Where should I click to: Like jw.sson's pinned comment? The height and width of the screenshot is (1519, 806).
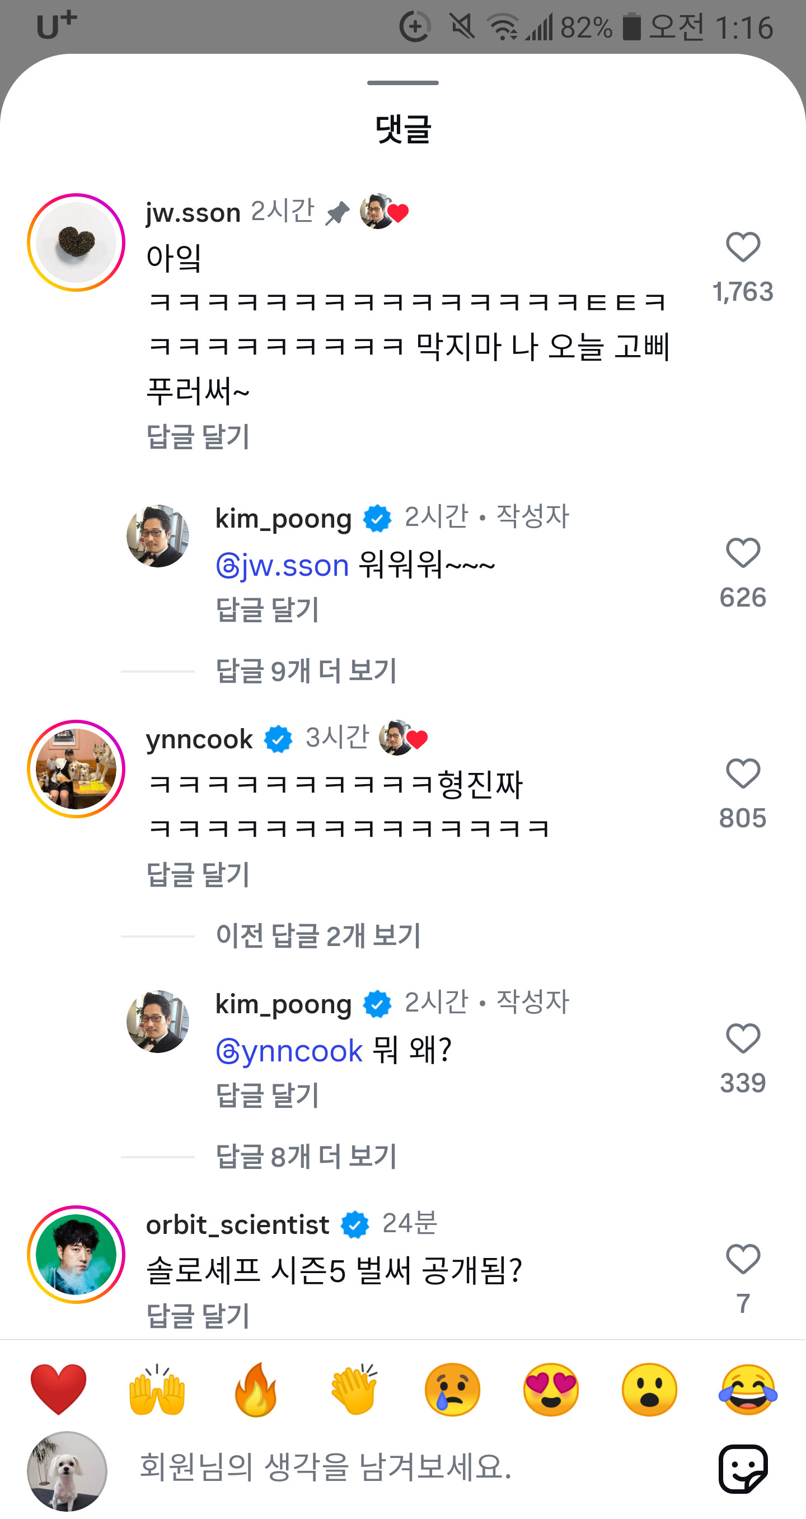[742, 247]
